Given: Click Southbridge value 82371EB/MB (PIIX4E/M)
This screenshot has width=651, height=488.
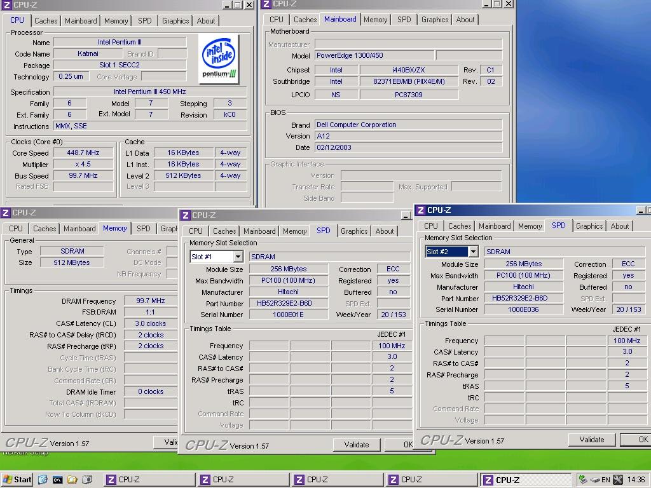Looking at the screenshot, I should (x=409, y=81).
